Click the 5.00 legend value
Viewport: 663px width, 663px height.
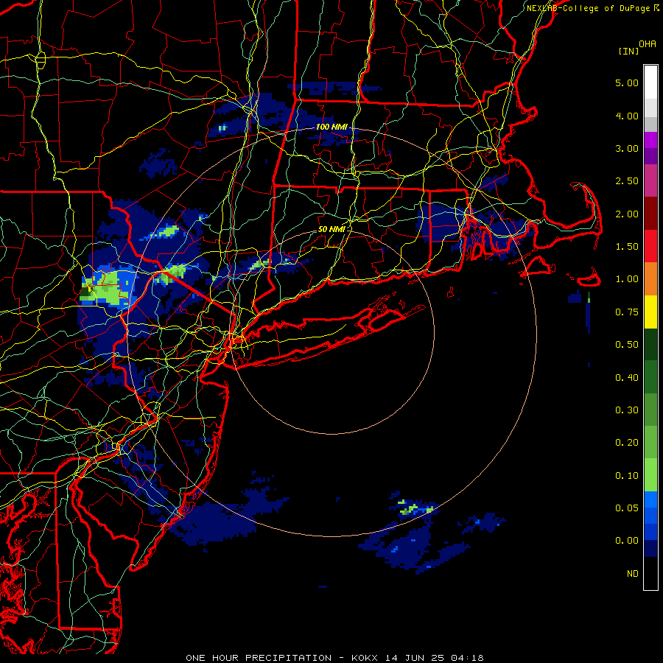click(627, 83)
